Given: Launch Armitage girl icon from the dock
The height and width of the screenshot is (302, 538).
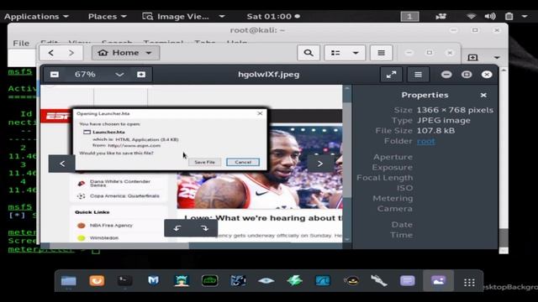Looking at the screenshot, I should coord(182,281).
